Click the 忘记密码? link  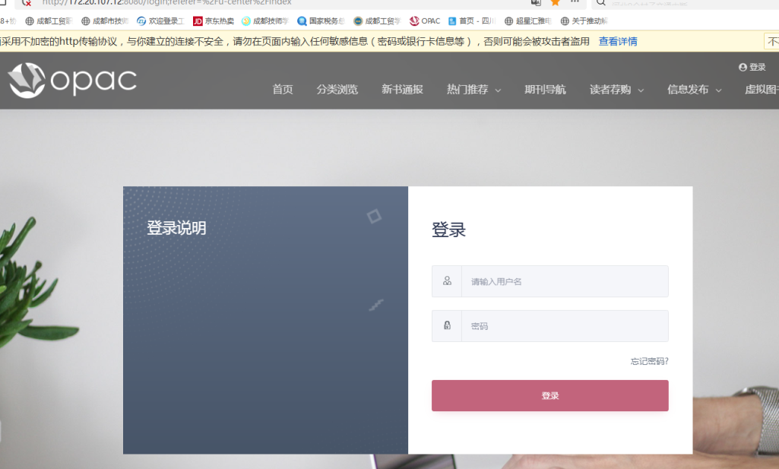click(649, 361)
